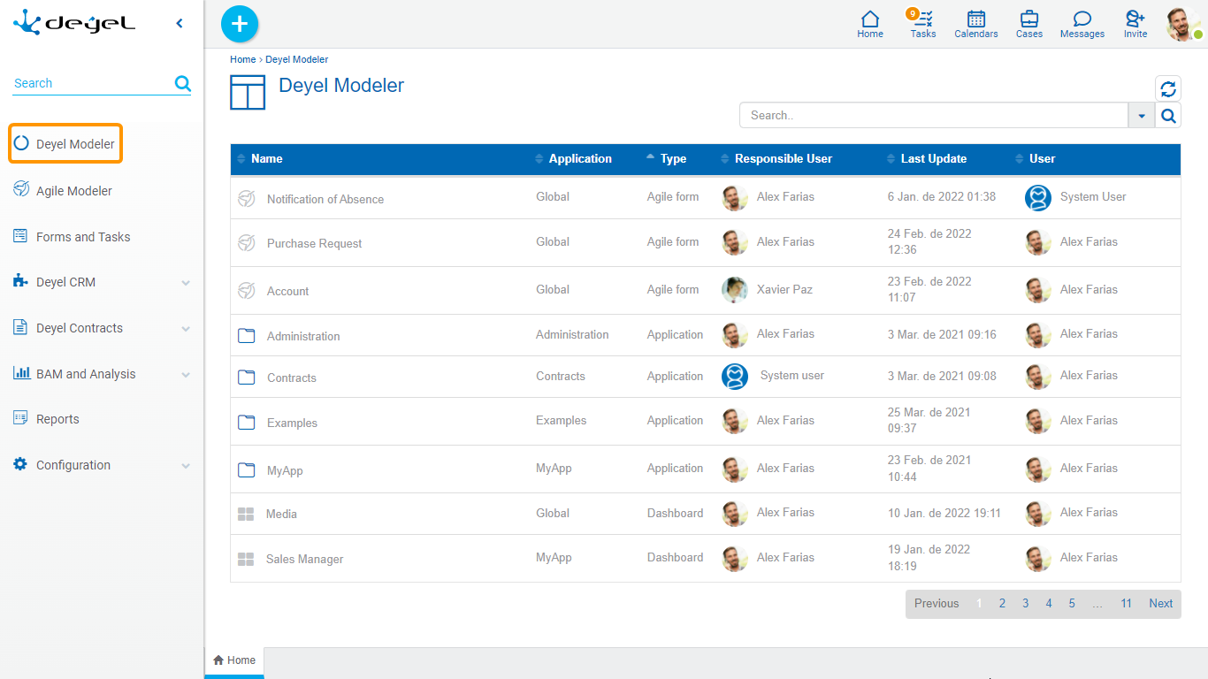Click the Administration folder icon
The height and width of the screenshot is (679, 1208).
pos(247,336)
